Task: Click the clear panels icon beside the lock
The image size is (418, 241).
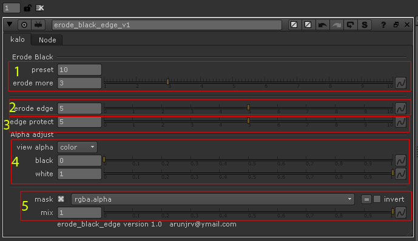Action: [39, 8]
